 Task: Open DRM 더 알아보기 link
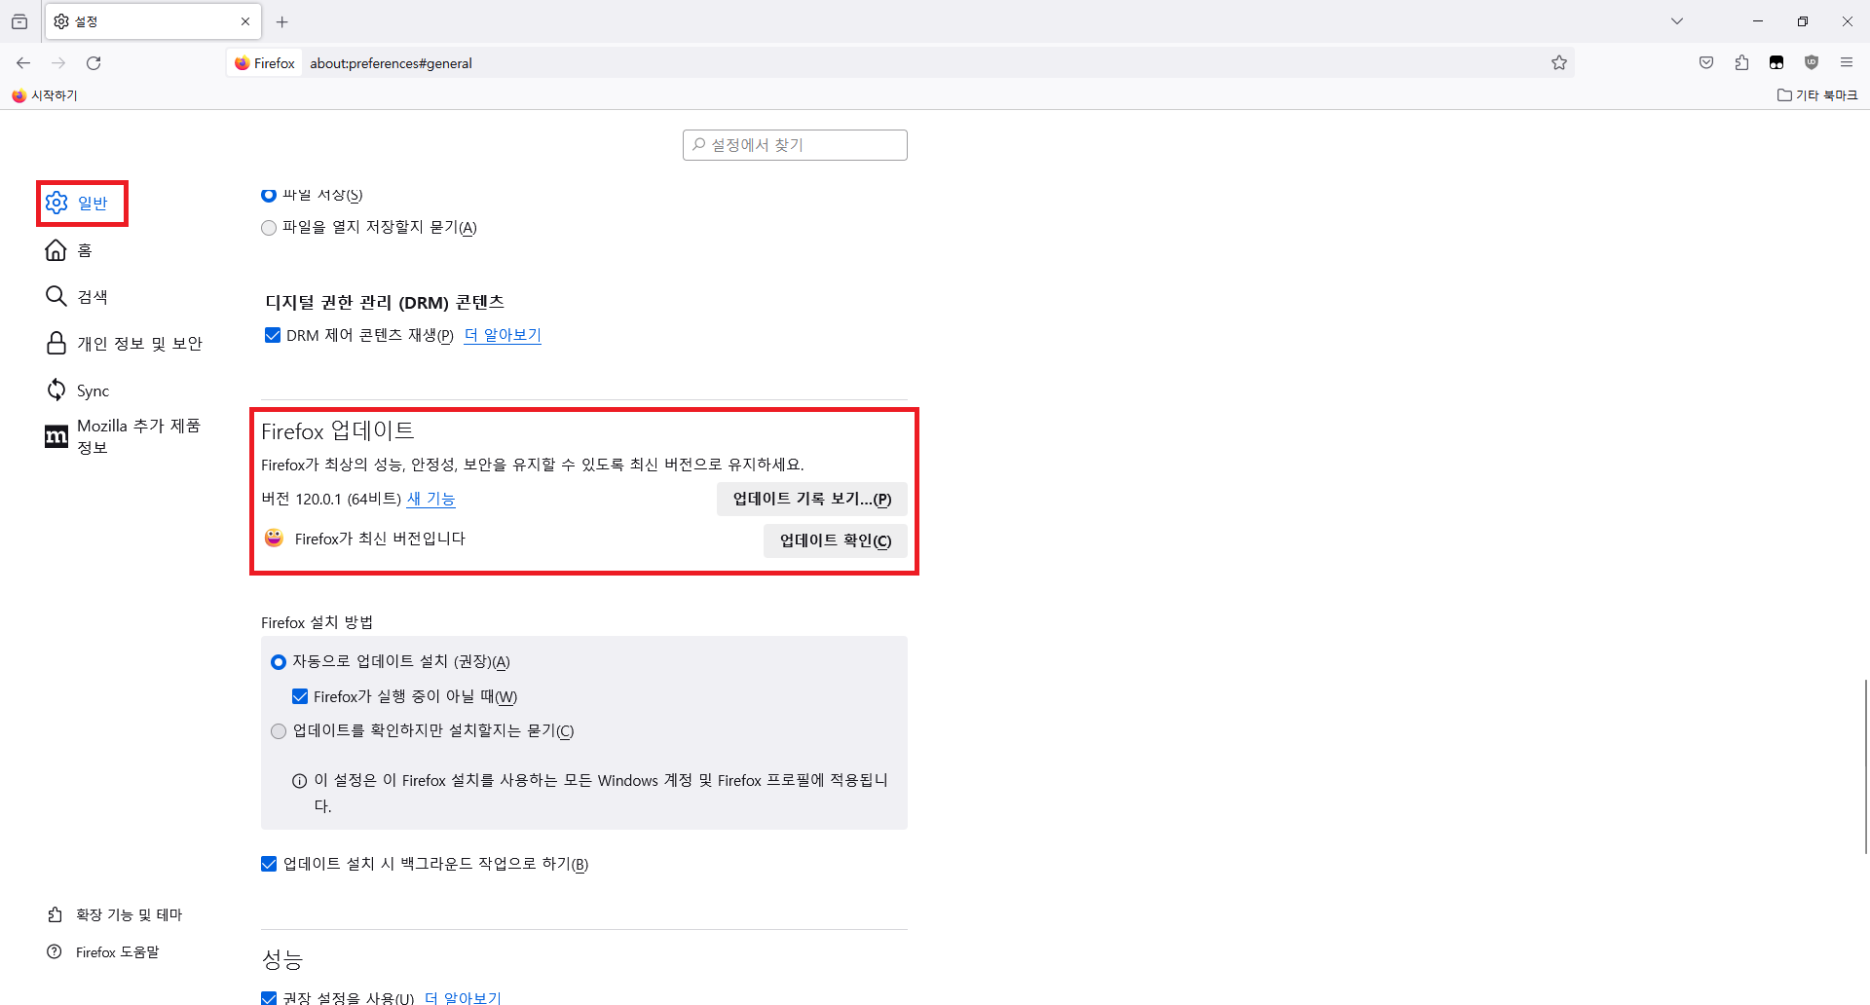pyautogui.click(x=503, y=335)
